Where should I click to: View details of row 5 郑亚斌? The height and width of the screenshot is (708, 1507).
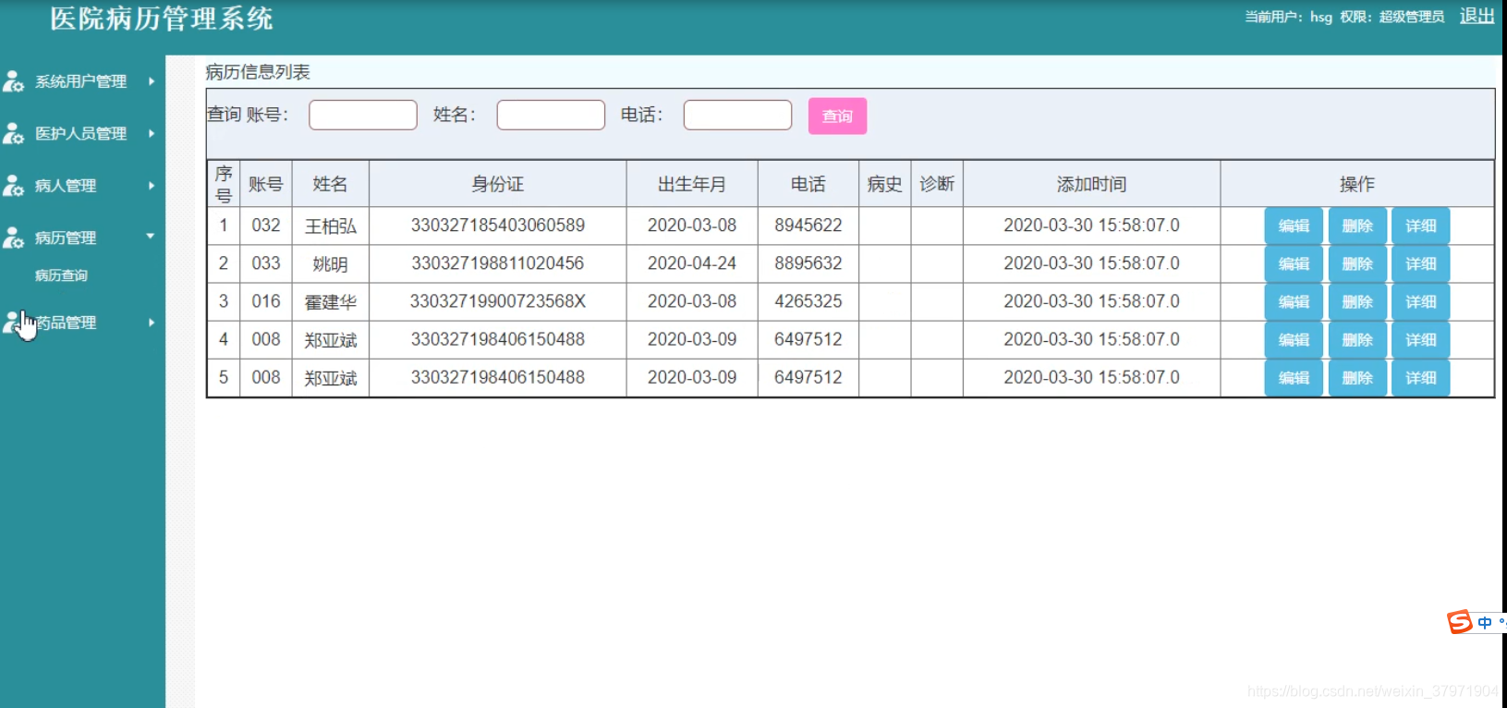(1421, 377)
